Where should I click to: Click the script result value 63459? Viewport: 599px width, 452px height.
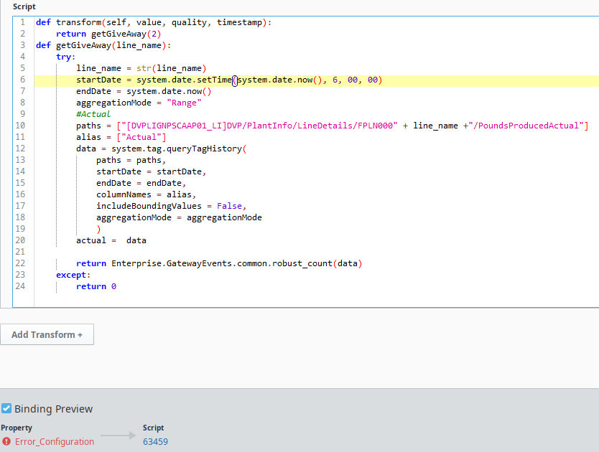coord(155,441)
